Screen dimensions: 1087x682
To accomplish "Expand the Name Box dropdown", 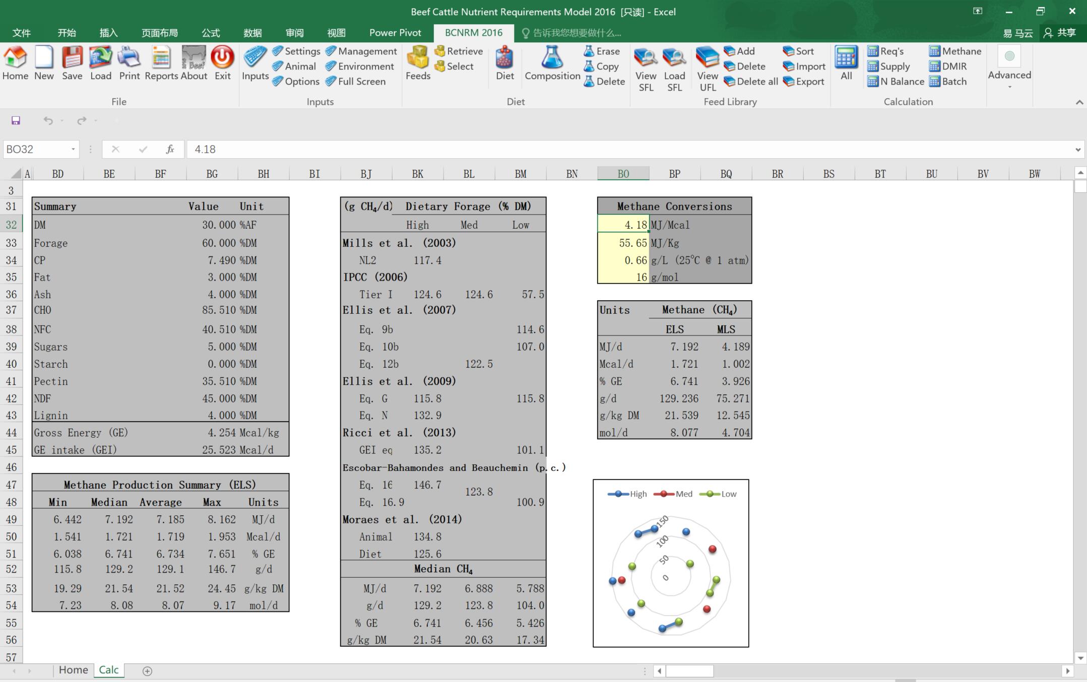I will coord(73,149).
